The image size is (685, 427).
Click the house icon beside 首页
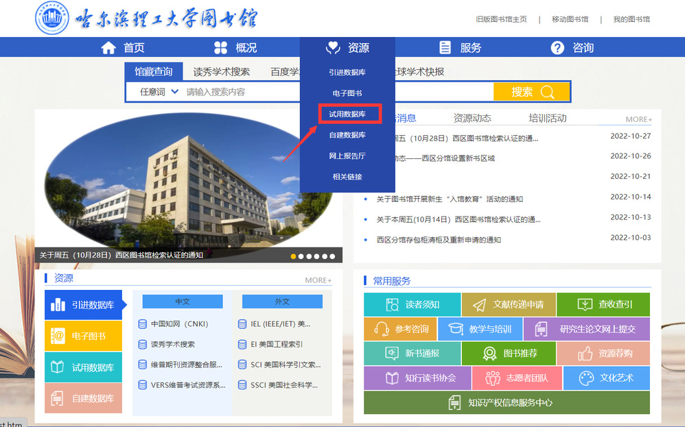coord(108,47)
